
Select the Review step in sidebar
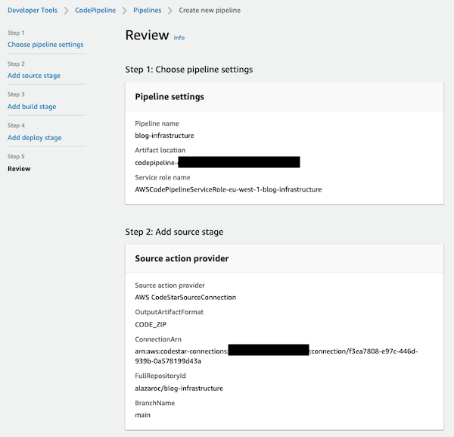19,169
